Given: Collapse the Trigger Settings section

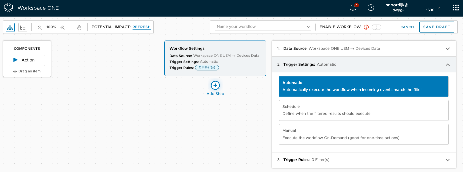Looking at the screenshot, I should pos(448,65).
